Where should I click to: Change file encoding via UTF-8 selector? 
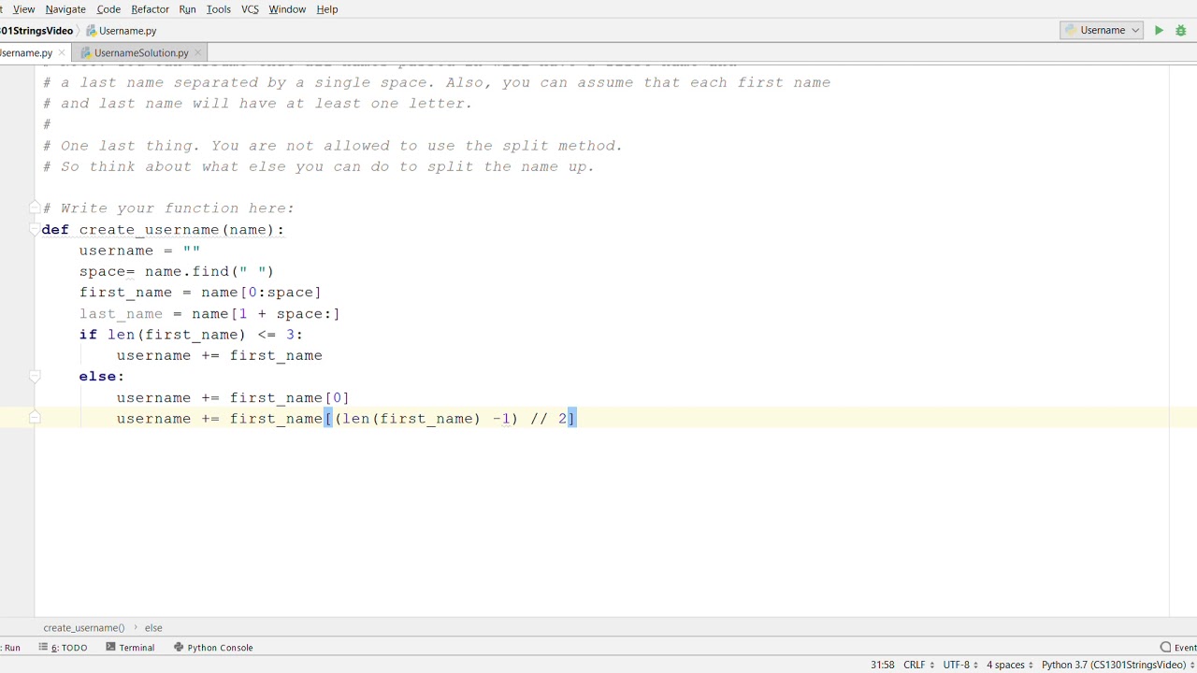tap(960, 665)
